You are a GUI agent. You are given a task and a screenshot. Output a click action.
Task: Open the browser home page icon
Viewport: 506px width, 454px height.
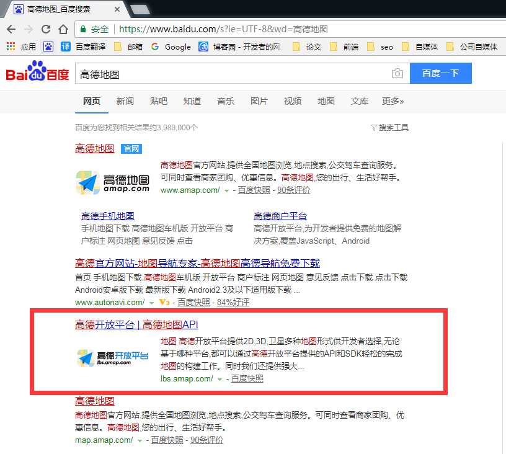click(x=63, y=29)
